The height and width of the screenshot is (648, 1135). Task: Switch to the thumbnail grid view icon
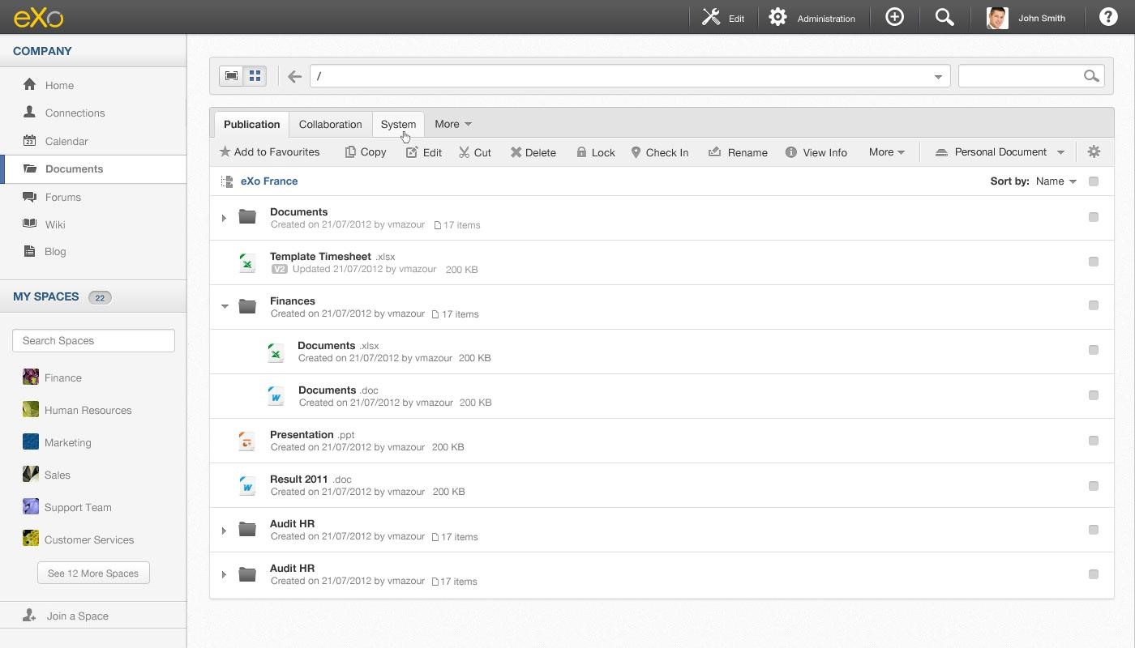click(255, 76)
